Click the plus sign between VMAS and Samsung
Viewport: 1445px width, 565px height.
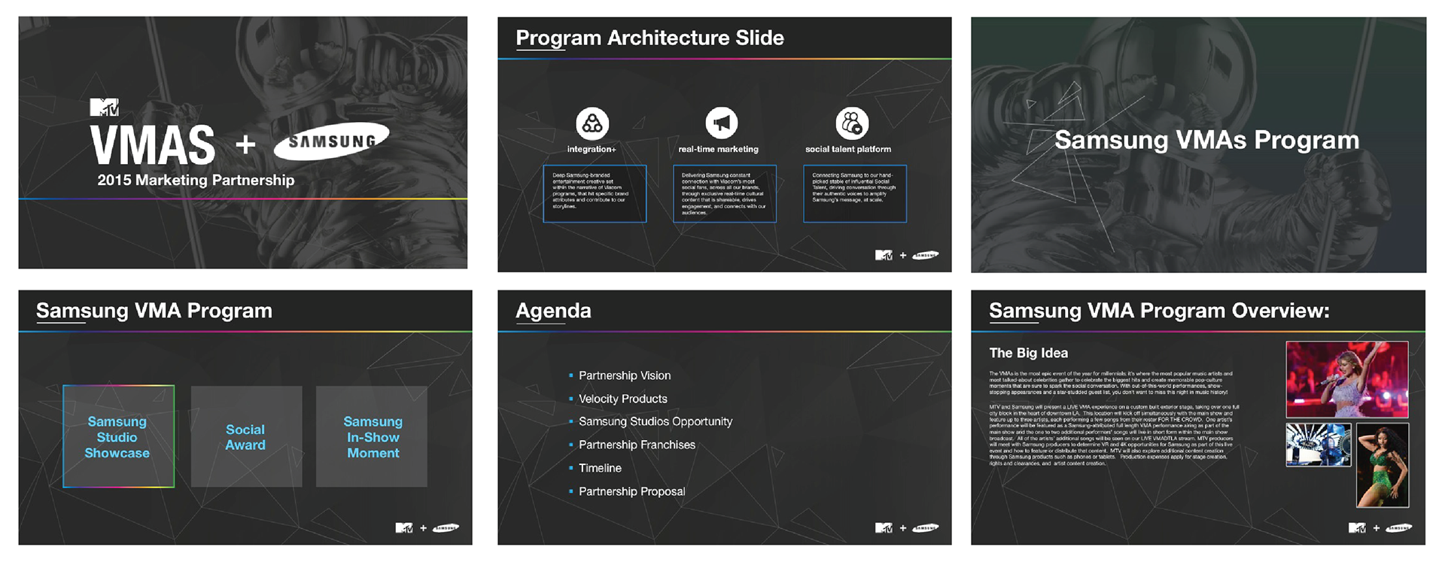coord(245,144)
